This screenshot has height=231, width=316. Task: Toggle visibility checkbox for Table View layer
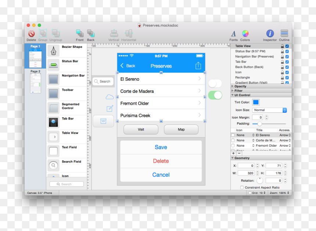(x=287, y=46)
